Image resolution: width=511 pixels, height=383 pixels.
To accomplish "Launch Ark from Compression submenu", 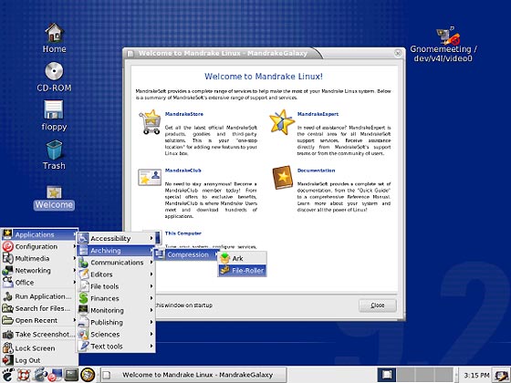I will 242,258.
